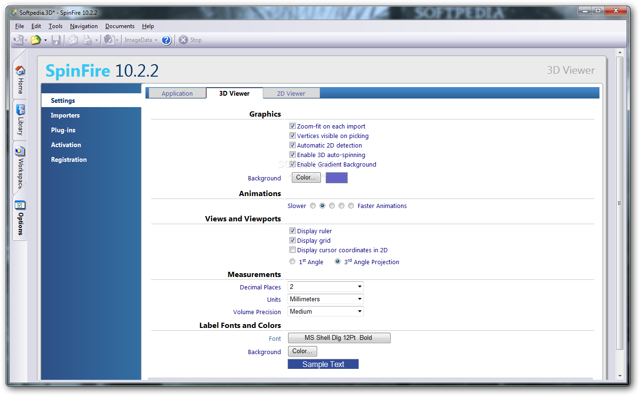Click the Send email envelope icon
The image size is (640, 396).
[73, 40]
